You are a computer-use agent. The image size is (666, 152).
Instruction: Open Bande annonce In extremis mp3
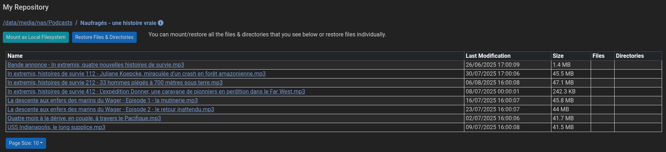pos(96,65)
